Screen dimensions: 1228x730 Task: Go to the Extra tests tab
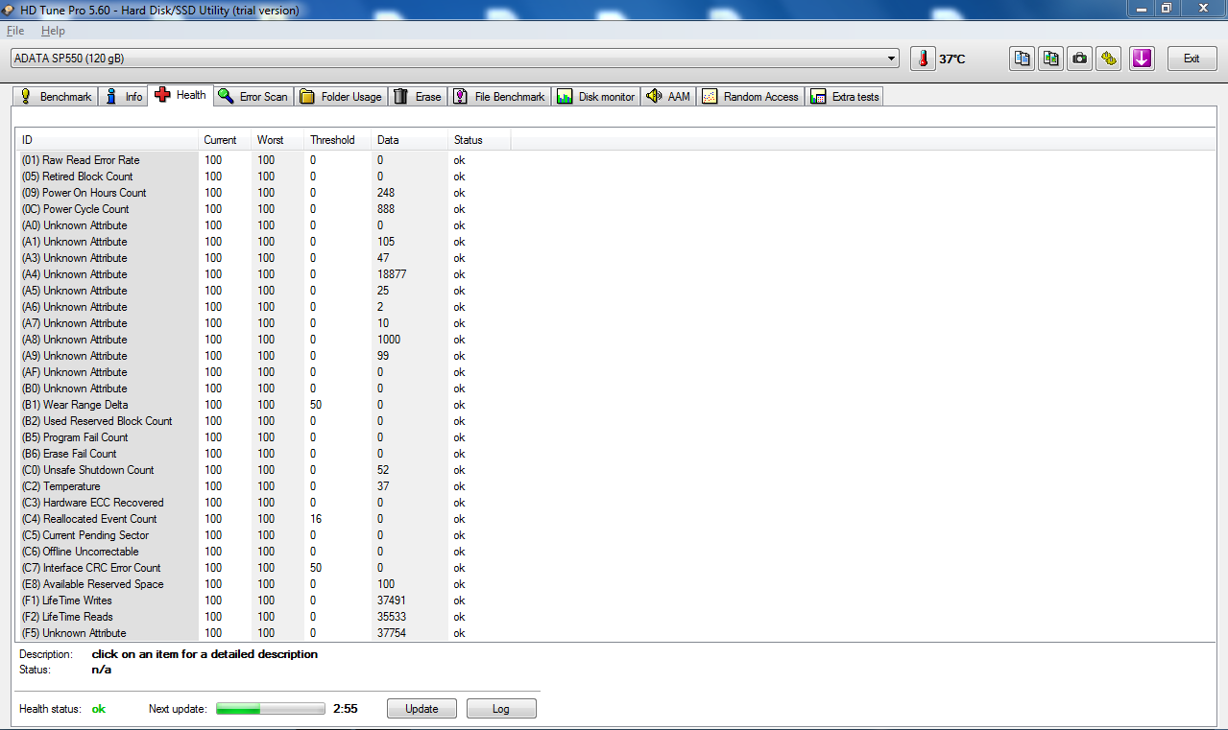[844, 97]
